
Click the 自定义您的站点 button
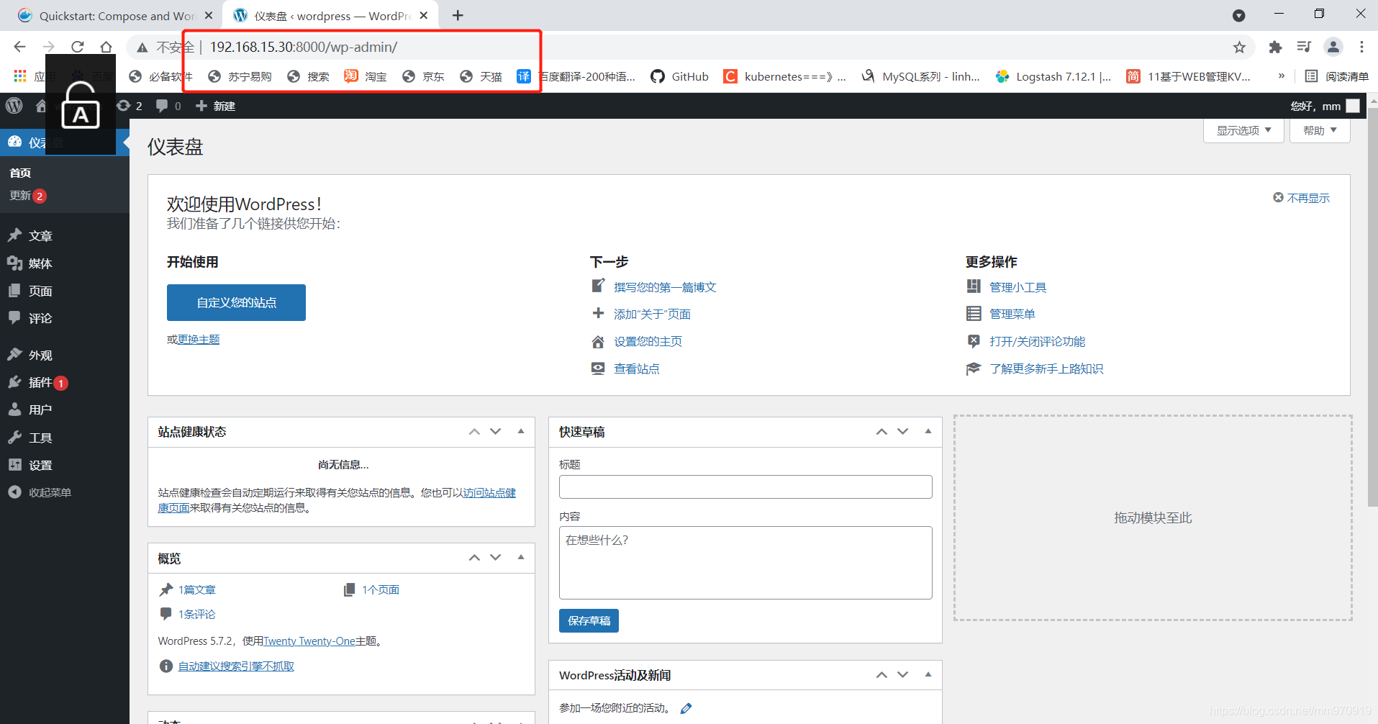tap(236, 303)
